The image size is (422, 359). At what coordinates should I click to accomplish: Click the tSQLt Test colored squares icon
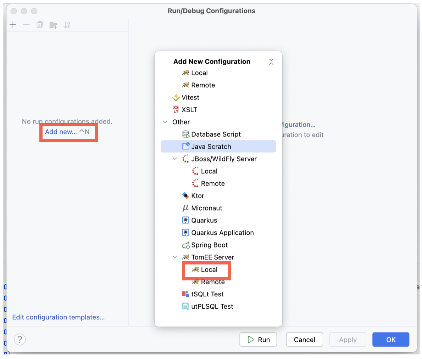pos(186,294)
